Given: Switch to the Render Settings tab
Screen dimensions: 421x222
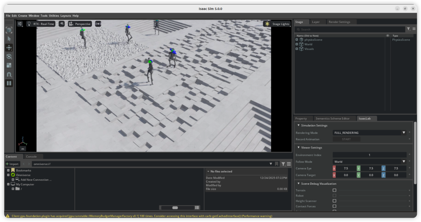Looking at the screenshot, I should (x=339, y=22).
